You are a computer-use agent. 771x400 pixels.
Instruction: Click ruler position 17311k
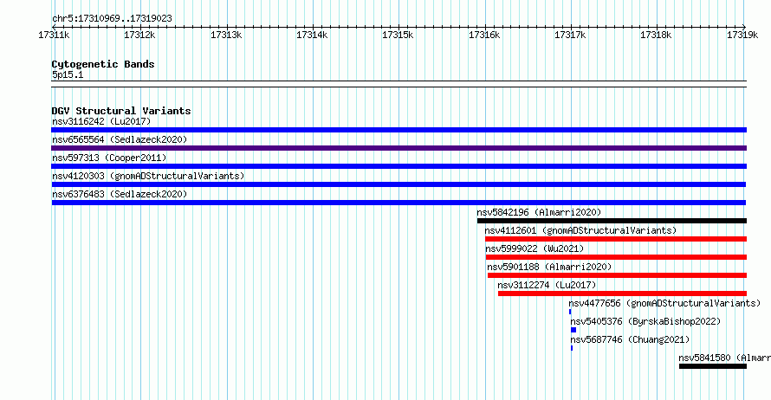(x=54, y=35)
